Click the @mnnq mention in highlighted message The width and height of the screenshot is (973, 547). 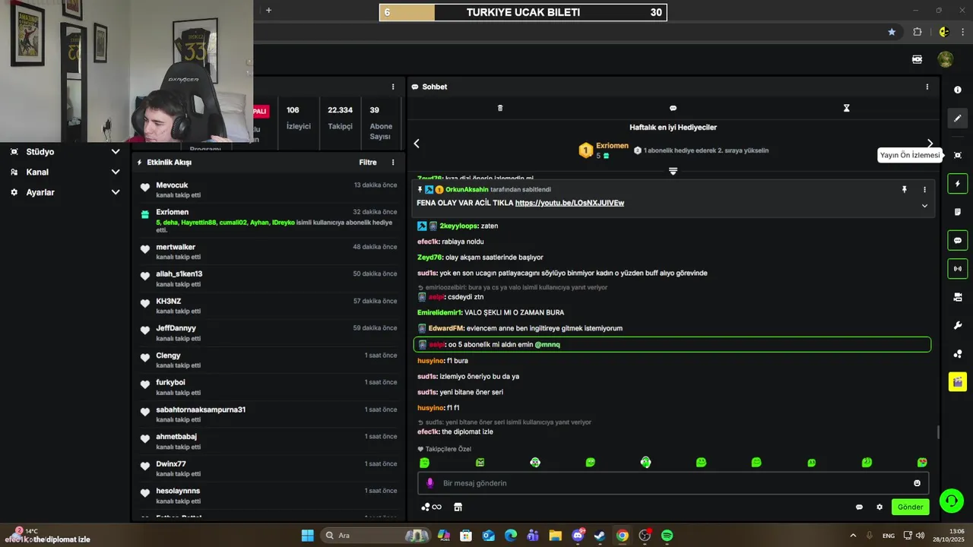click(547, 344)
